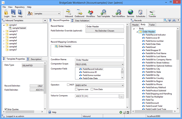Open the File menu
This screenshot has width=182, height=119.
coord(4,7)
